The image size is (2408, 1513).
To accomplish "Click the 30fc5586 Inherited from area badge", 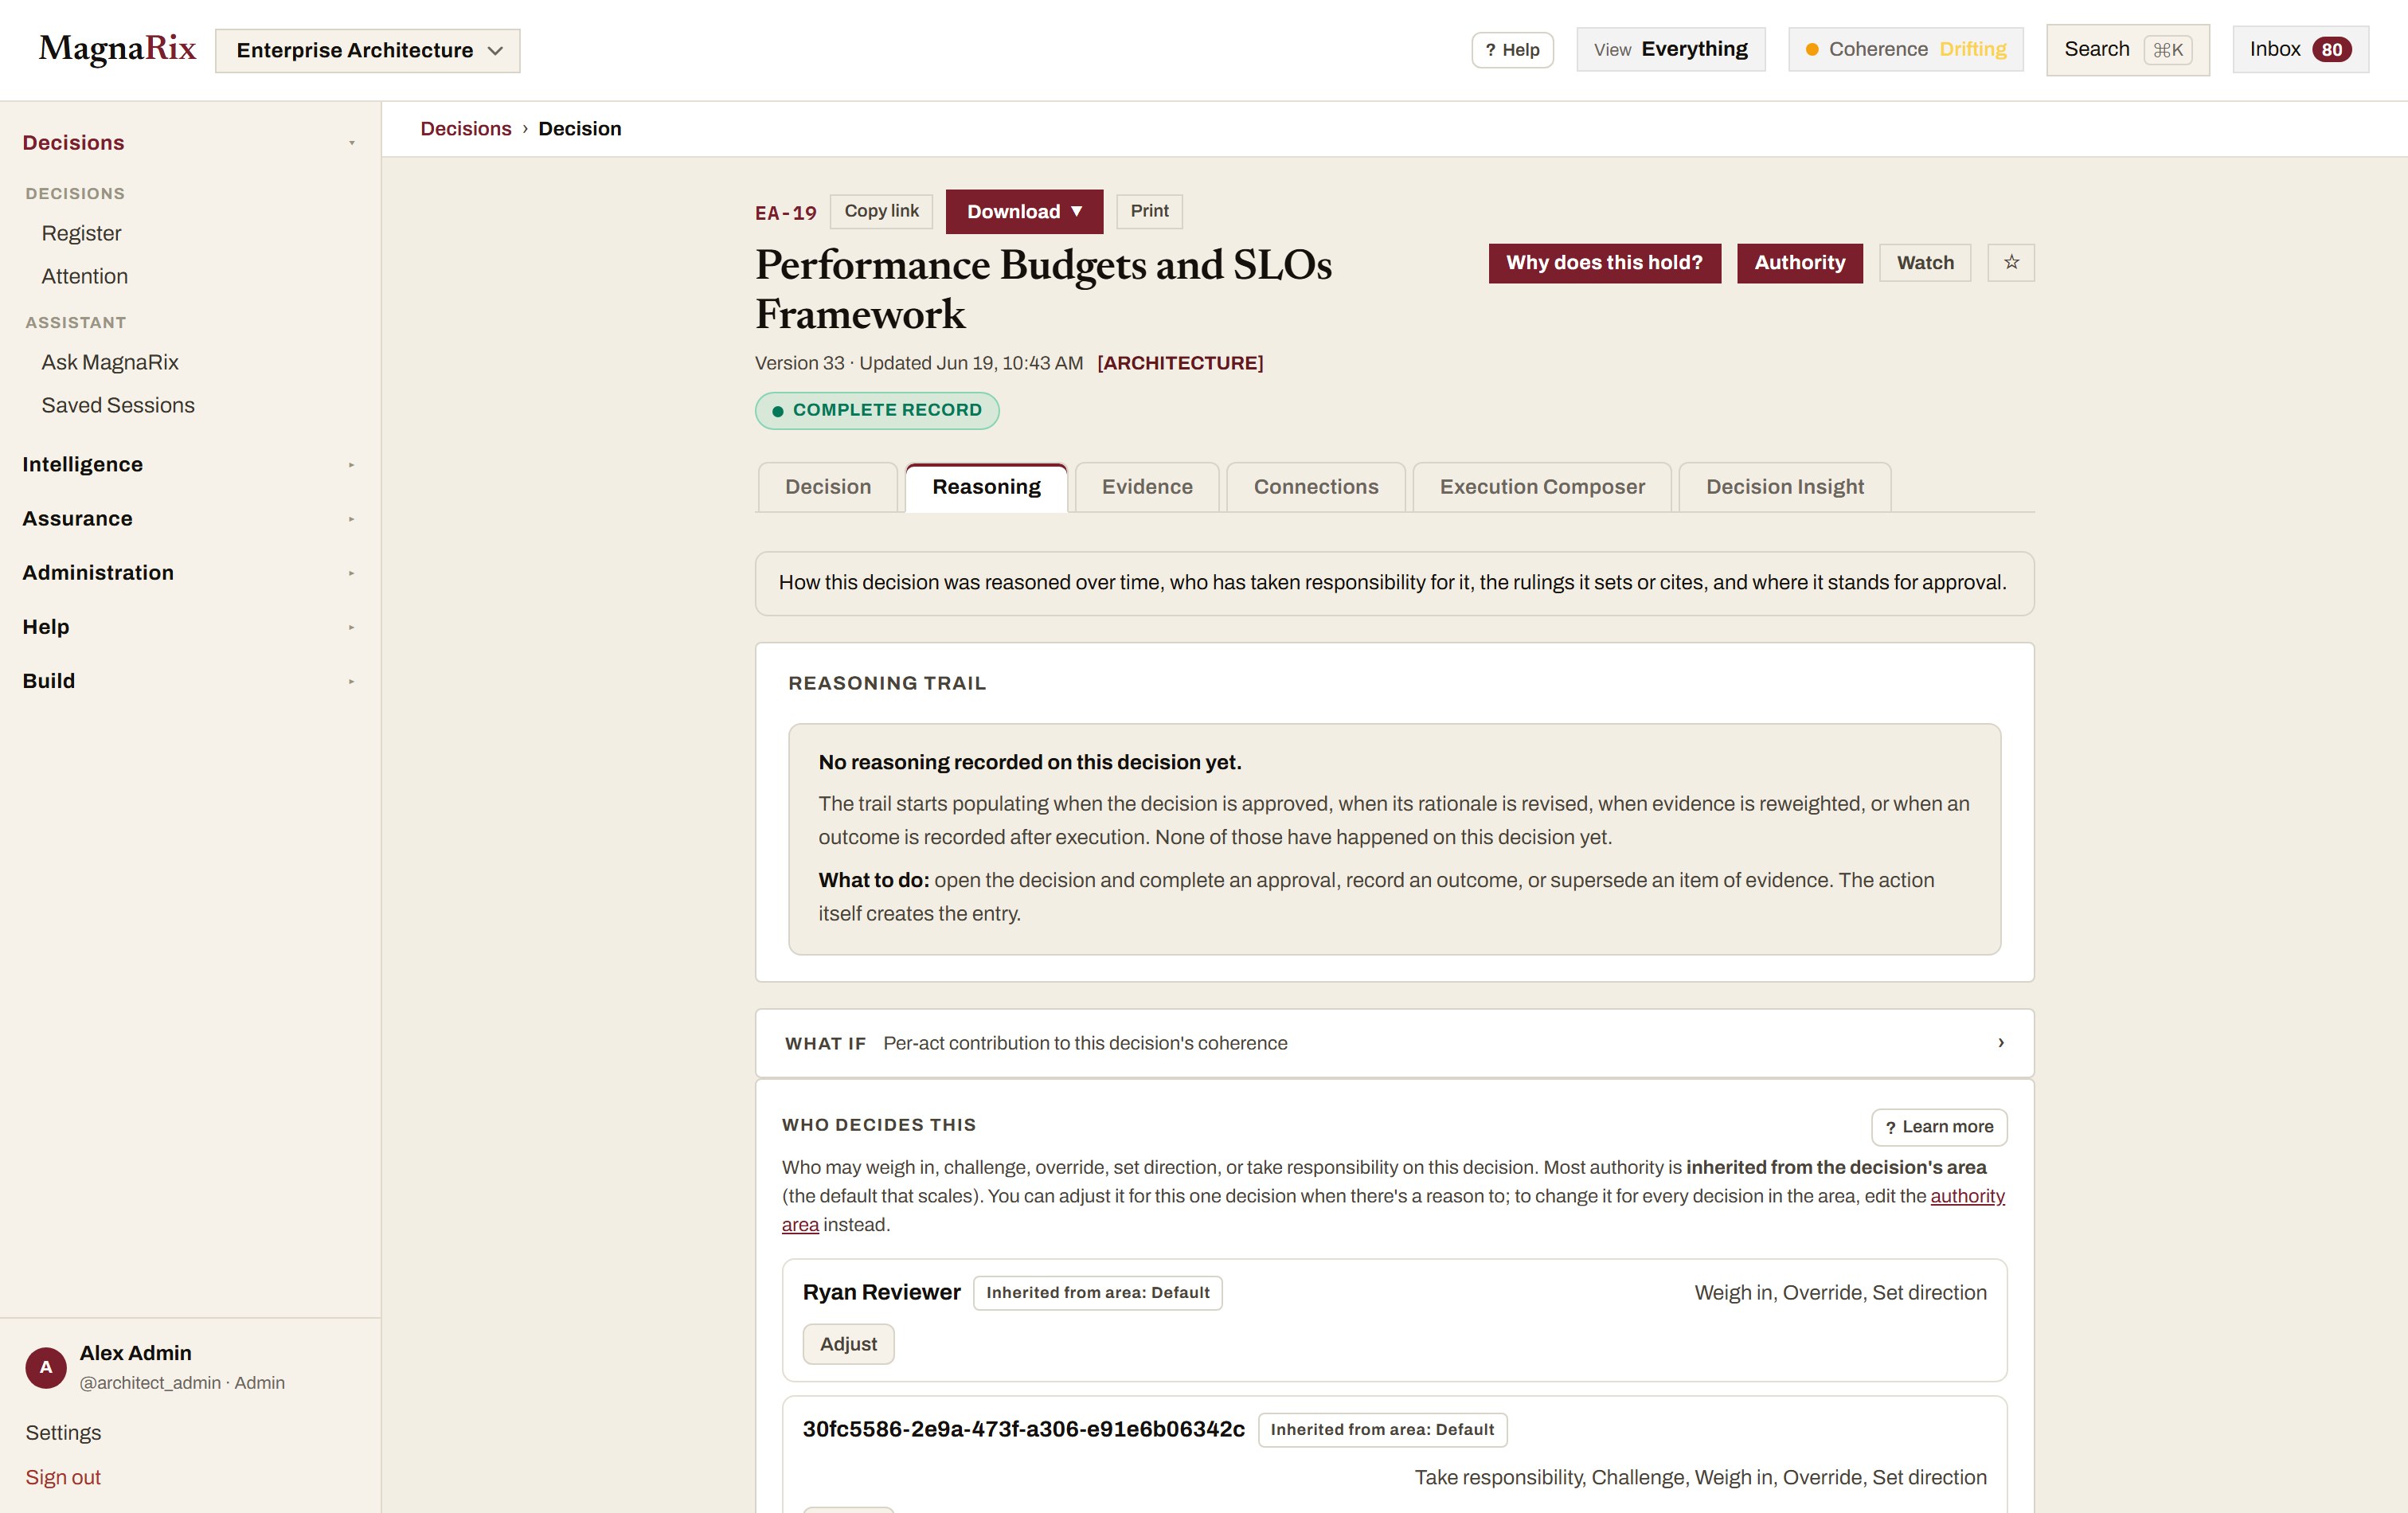I will pos(1382,1430).
